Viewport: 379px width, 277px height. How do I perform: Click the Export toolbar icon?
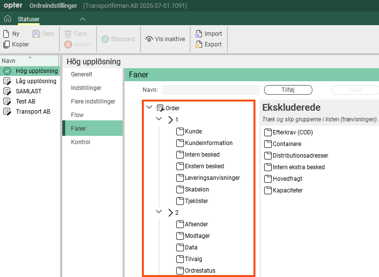coord(198,44)
